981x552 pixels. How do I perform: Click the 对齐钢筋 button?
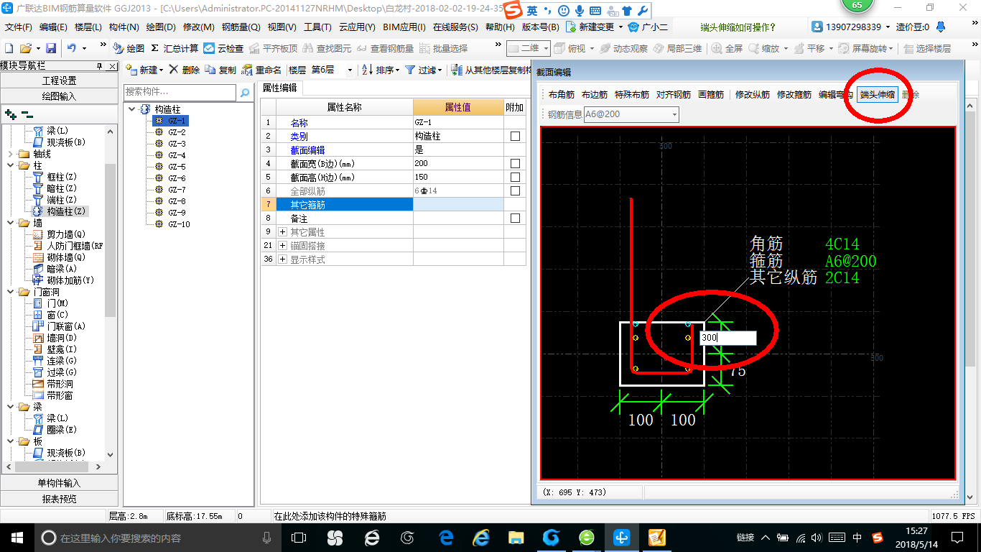pyautogui.click(x=674, y=94)
